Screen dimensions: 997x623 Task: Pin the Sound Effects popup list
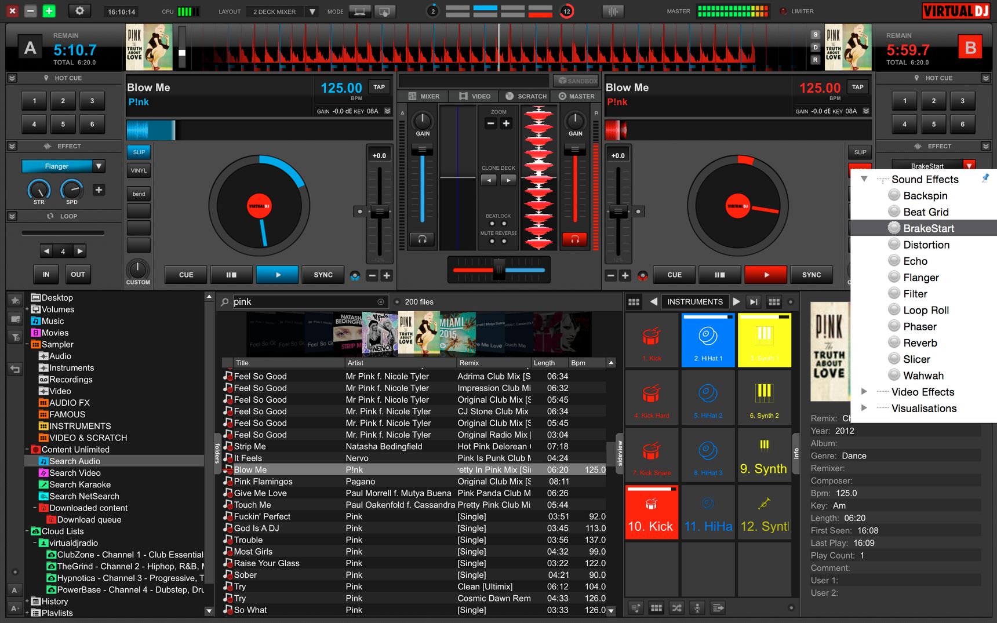pyautogui.click(x=985, y=178)
